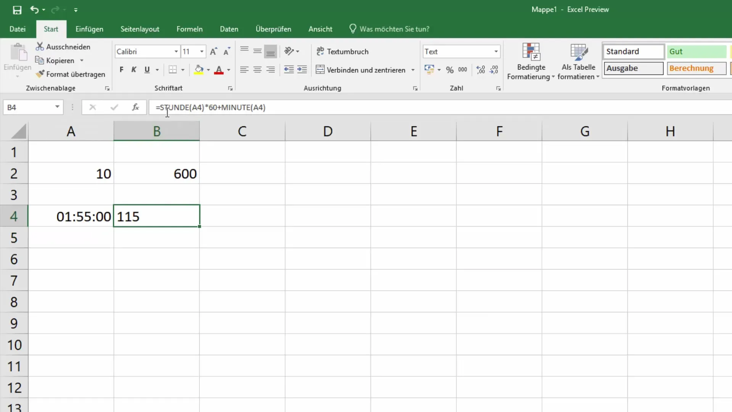
Task: Open the Formeln ribbon tab
Action: 189,29
